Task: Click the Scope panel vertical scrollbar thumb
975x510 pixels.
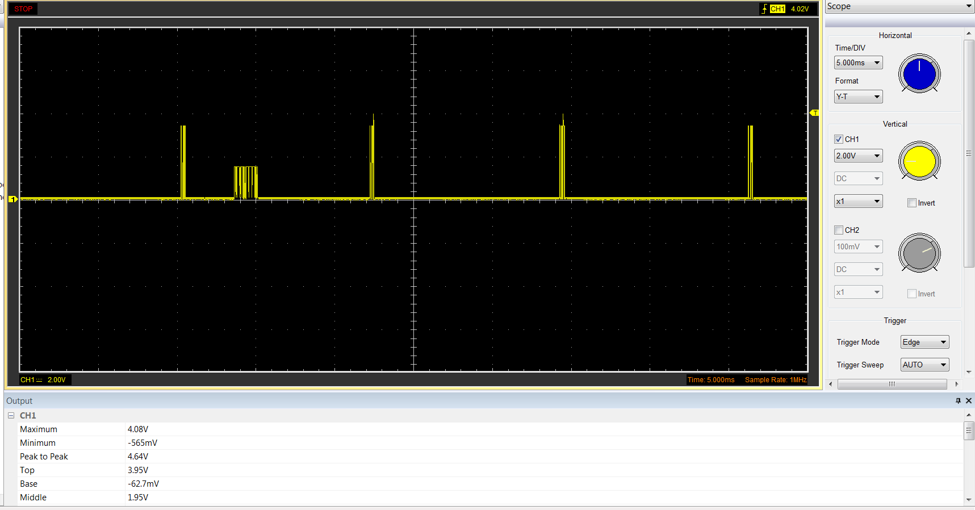Action: 969,153
